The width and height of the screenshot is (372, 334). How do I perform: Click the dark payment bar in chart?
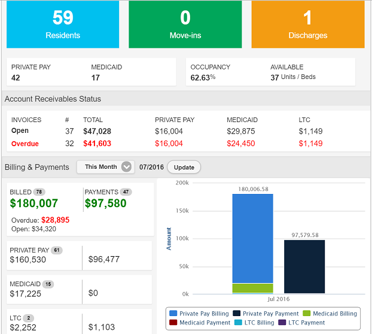tap(304, 266)
